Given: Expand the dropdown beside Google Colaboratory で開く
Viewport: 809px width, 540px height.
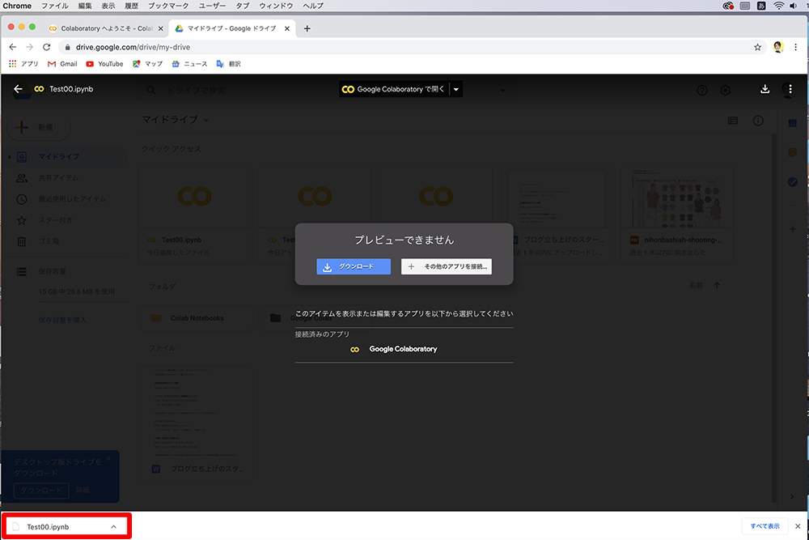Looking at the screenshot, I should 456,89.
